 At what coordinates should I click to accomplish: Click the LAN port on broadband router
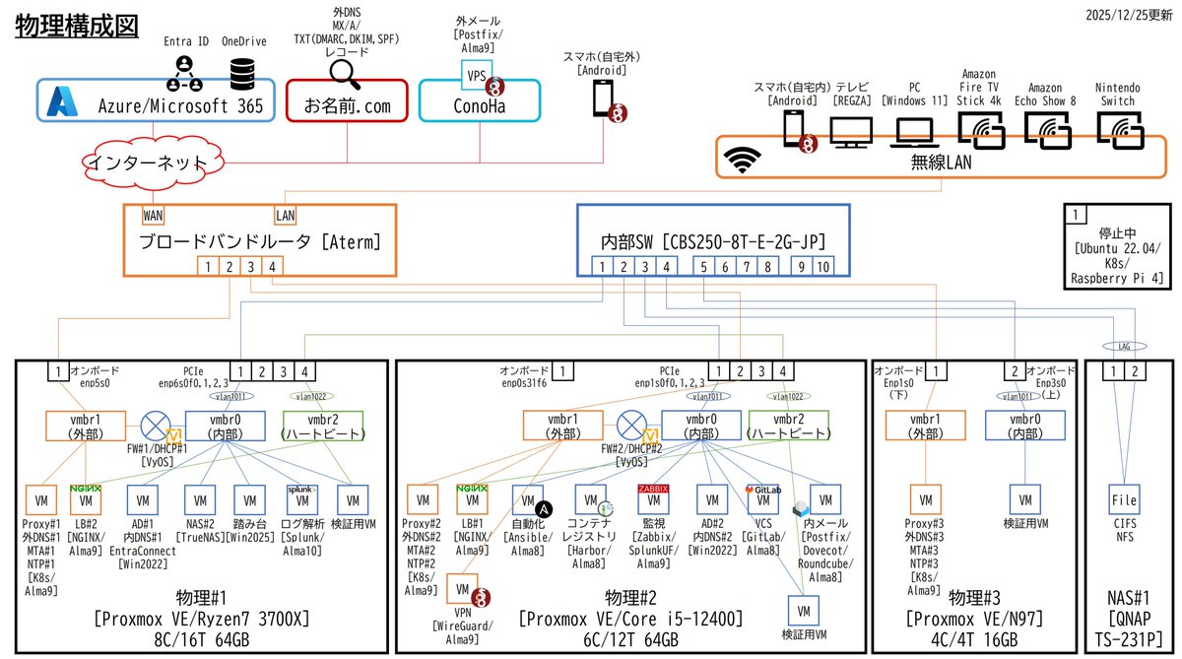(x=284, y=215)
